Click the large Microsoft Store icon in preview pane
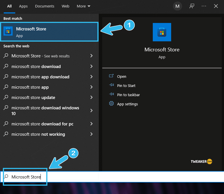 pos(162,32)
